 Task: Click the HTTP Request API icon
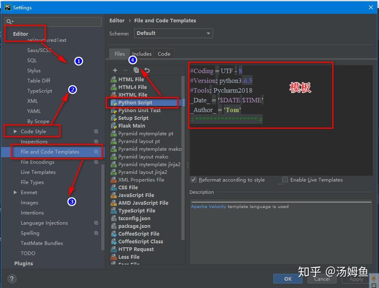tap(113, 249)
